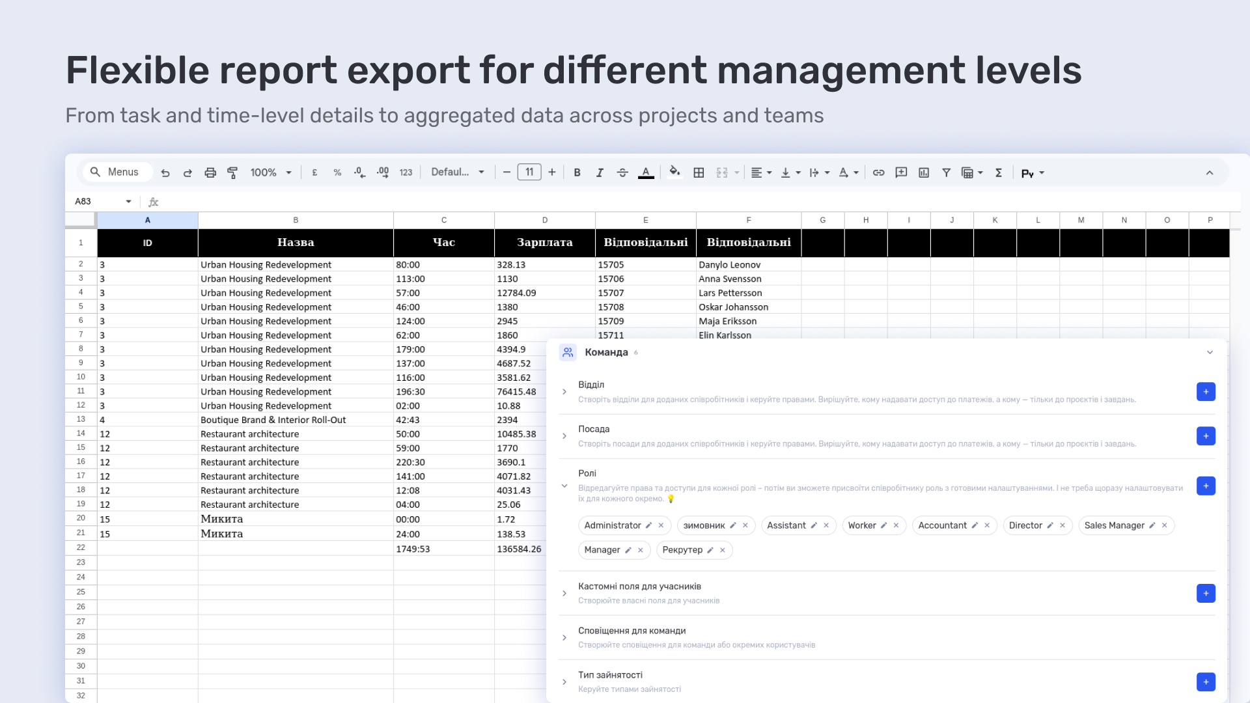This screenshot has height=703, width=1250.
Task: Toggle italic formatting
Action: 600,172
